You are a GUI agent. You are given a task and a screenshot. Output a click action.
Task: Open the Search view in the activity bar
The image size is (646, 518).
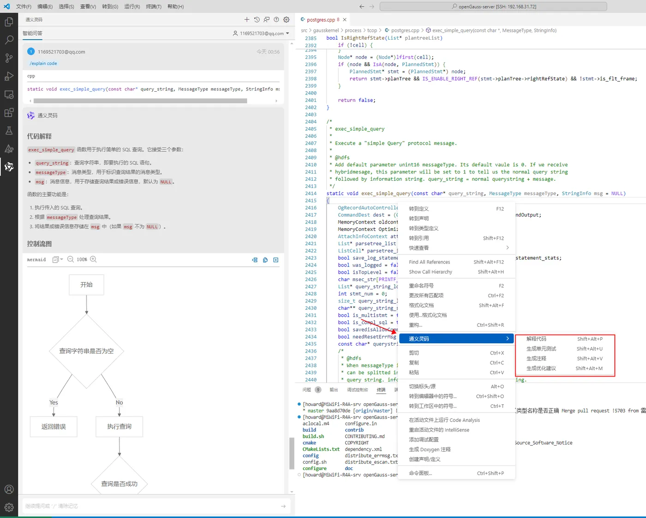coord(9,40)
